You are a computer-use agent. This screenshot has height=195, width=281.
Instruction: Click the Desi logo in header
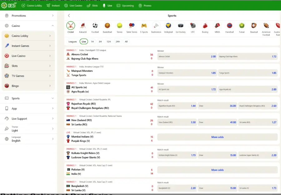click(x=9, y=6)
